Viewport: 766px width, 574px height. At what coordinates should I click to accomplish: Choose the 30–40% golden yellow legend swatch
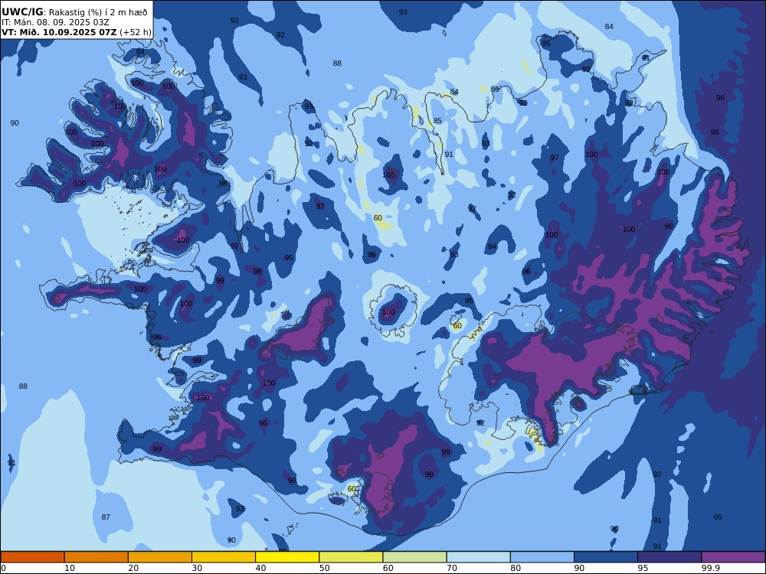[224, 557]
